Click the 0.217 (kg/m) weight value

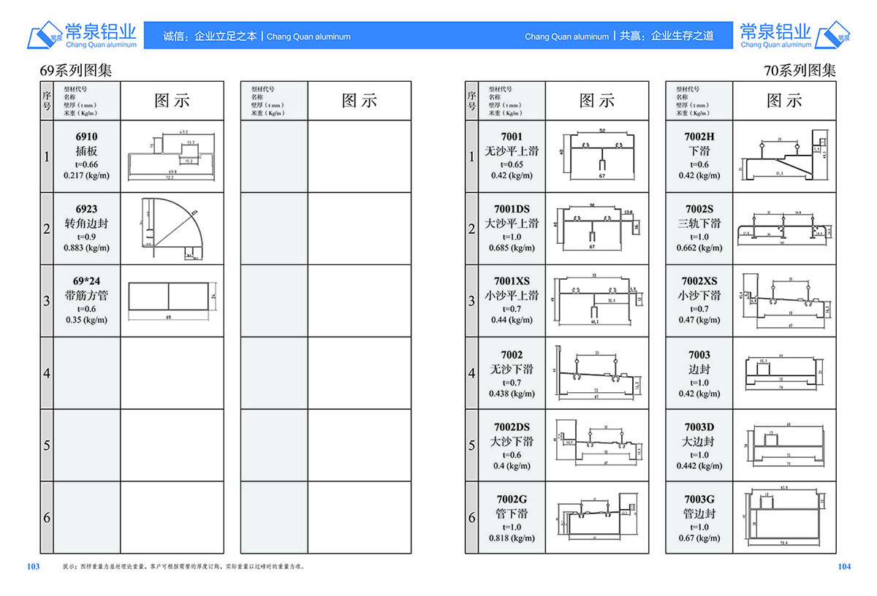pyautogui.click(x=86, y=176)
